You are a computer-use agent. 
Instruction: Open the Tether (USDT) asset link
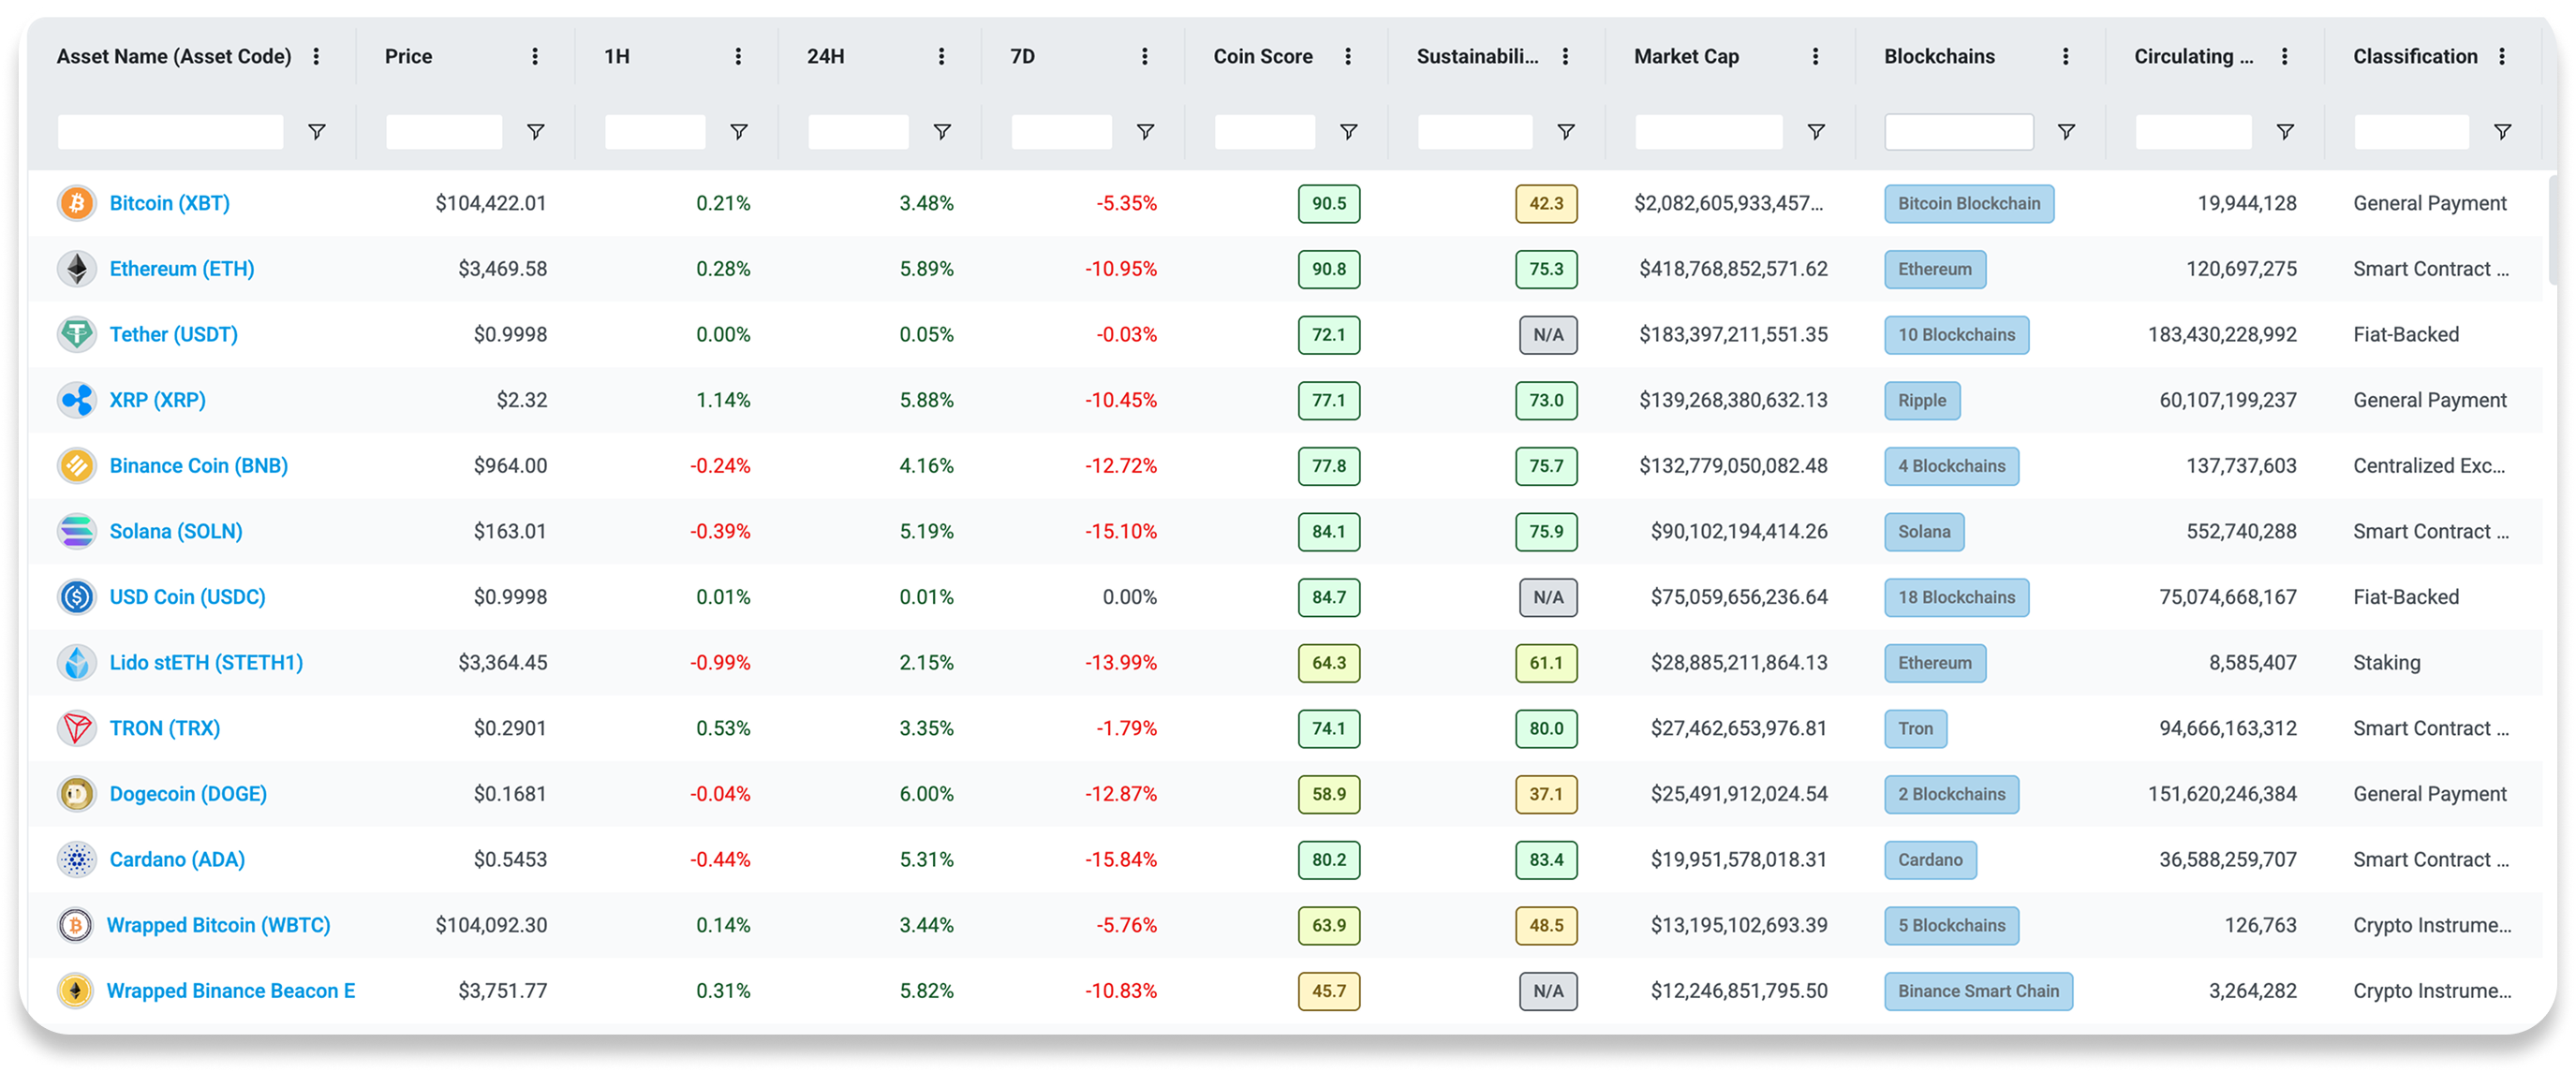pos(174,334)
